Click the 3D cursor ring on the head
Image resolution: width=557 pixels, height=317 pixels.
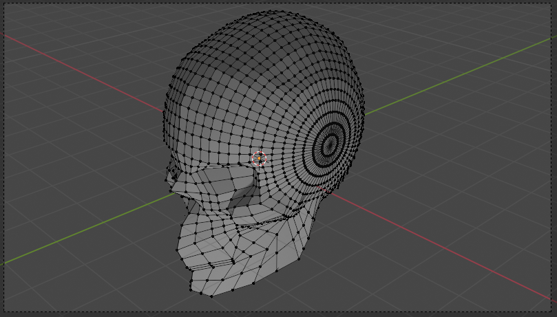pyautogui.click(x=259, y=159)
